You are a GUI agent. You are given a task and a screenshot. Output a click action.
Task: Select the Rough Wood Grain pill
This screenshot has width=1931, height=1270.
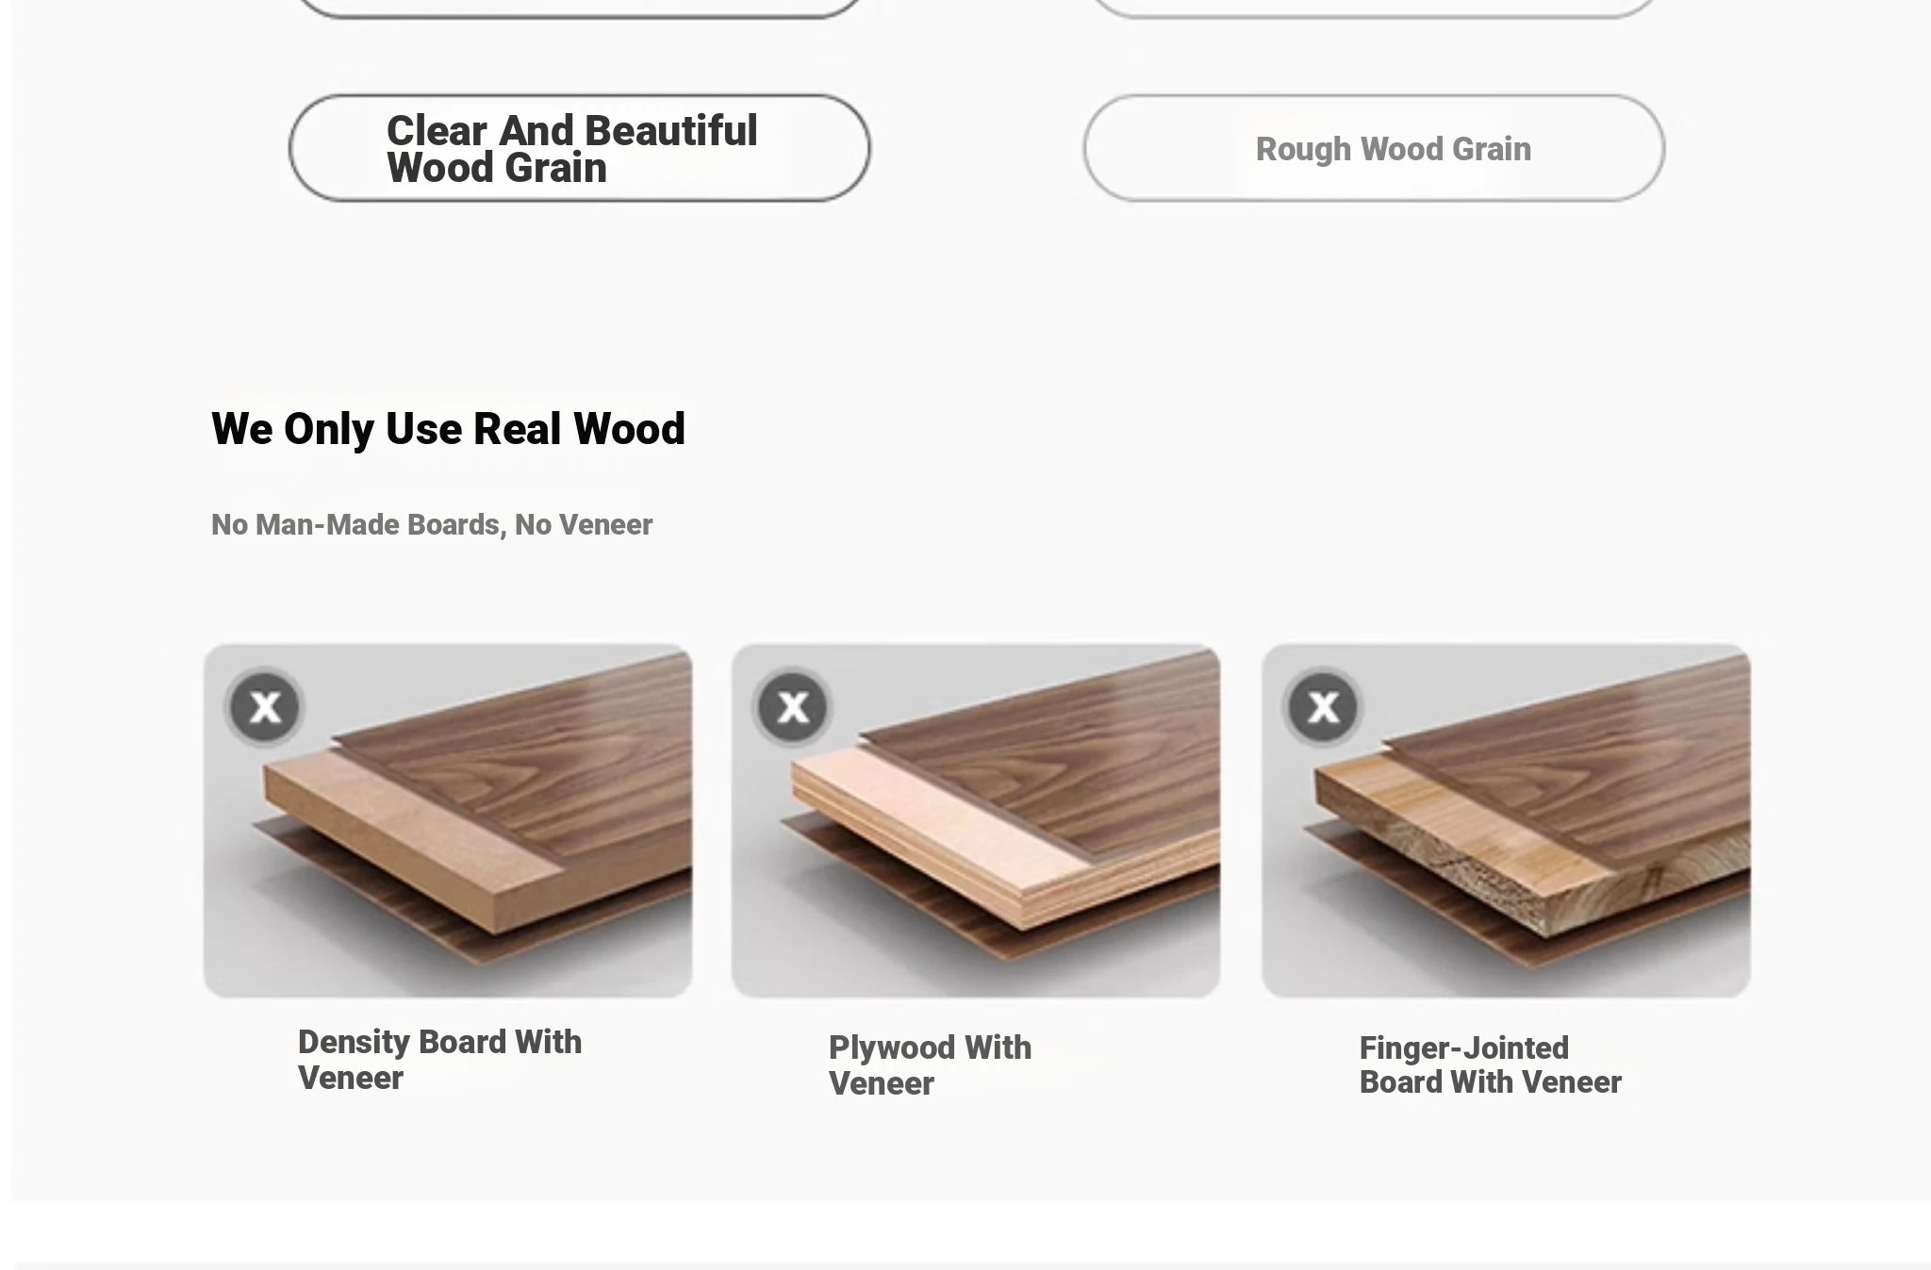pos(1374,148)
